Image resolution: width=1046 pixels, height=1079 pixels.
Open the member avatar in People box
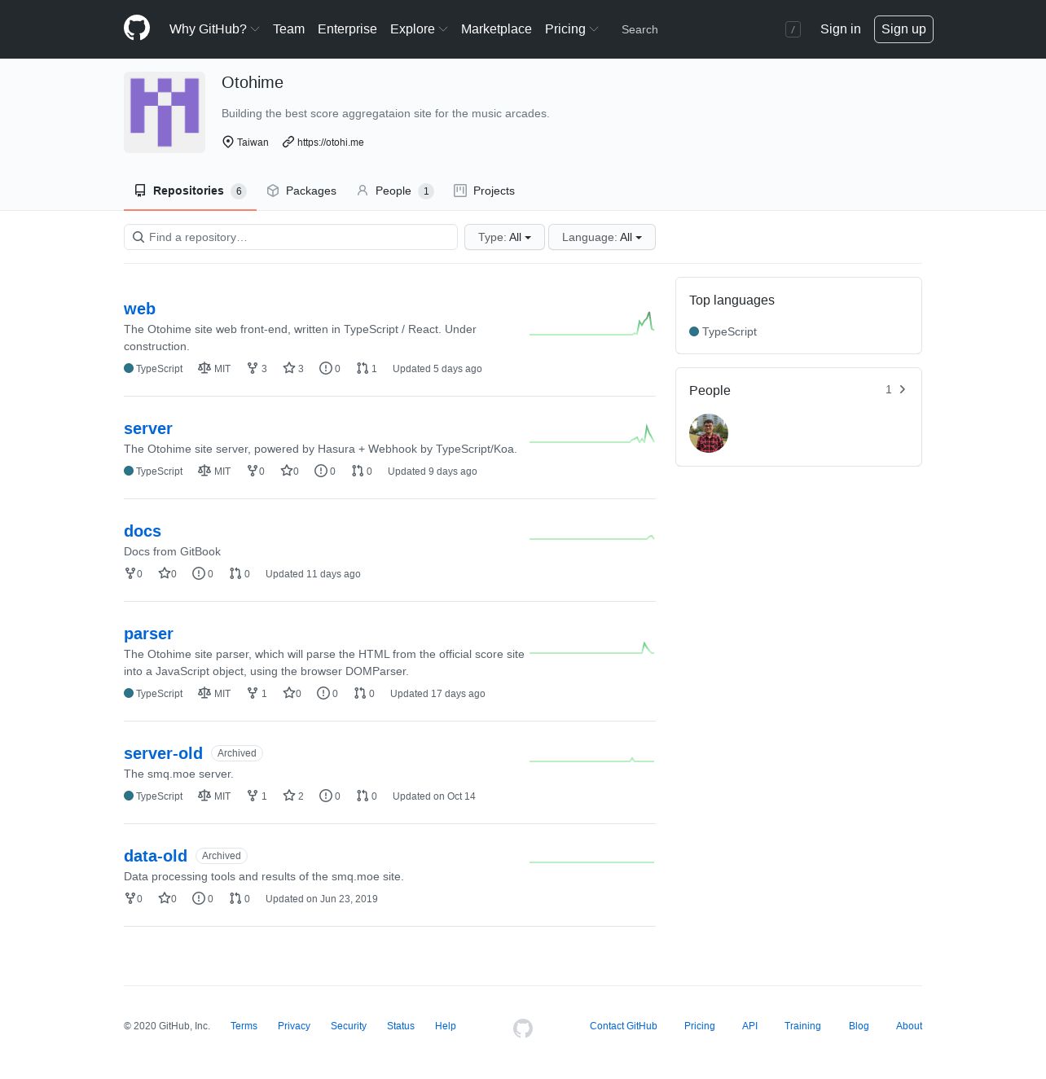tap(709, 433)
